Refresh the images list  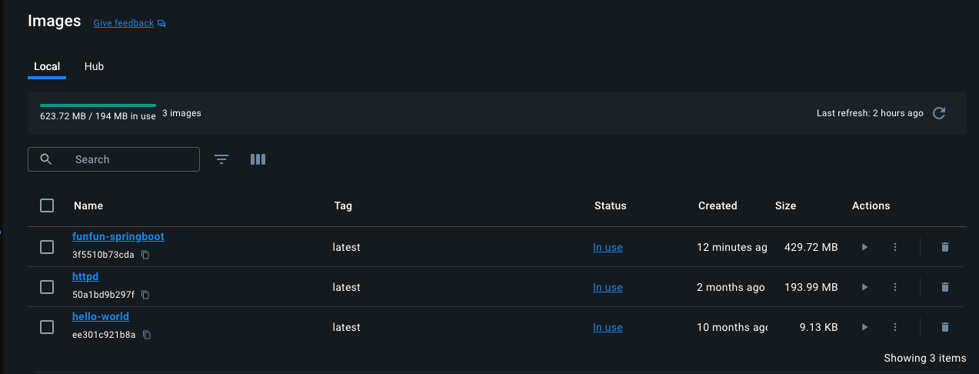click(939, 113)
